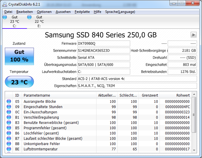
Task: Click status orb of Löschfehler row
Action: click(9, 133)
